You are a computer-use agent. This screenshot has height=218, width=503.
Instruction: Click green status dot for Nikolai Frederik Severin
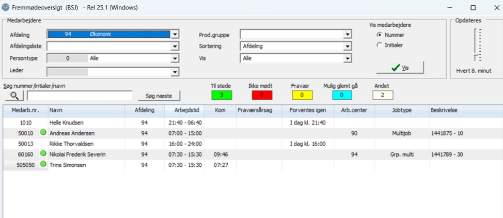click(43, 154)
